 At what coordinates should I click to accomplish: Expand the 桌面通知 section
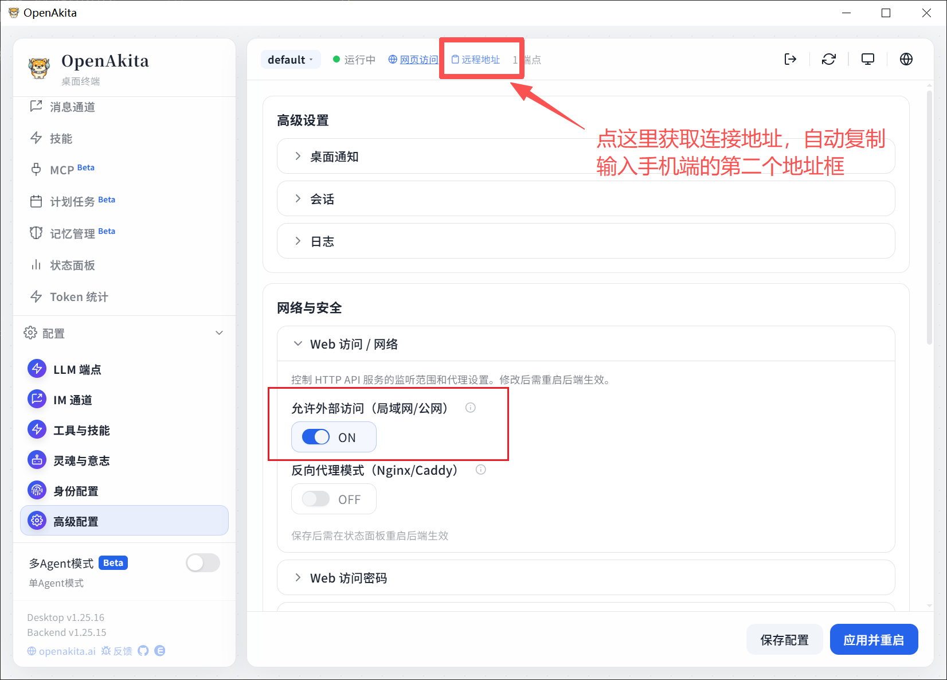click(x=586, y=156)
